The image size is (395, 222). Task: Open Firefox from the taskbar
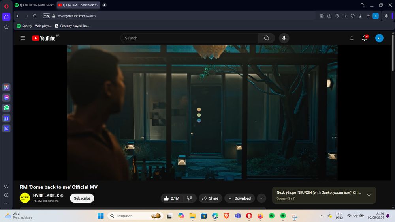(x=260, y=216)
